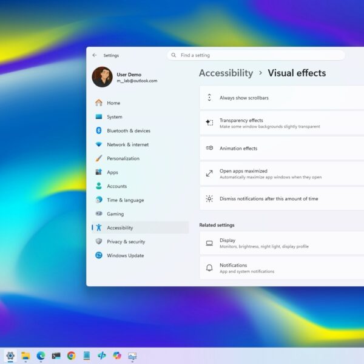This screenshot has height=364, width=364.
Task: Open the Photos app on the taskbar
Action: pos(132,356)
